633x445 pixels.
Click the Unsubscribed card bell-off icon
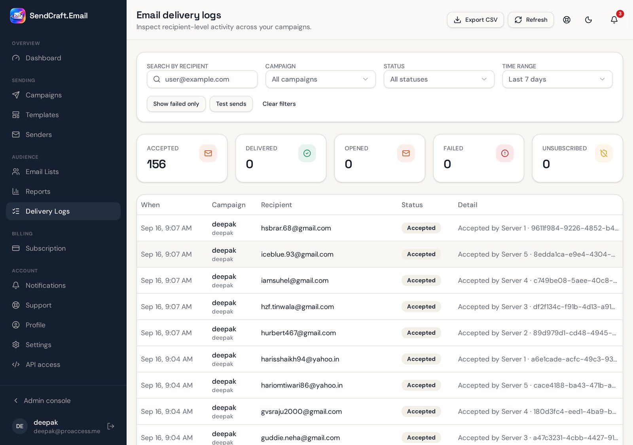[x=604, y=153]
